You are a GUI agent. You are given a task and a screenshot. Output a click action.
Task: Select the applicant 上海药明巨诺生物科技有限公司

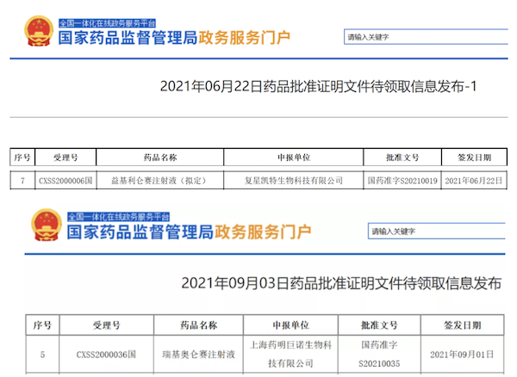point(290,355)
